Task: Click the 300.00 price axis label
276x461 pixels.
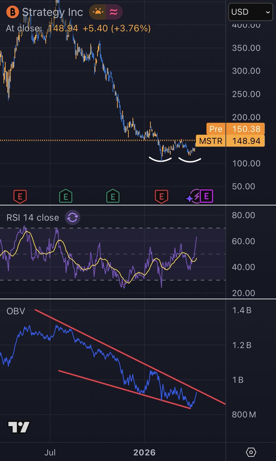Action: [246, 71]
